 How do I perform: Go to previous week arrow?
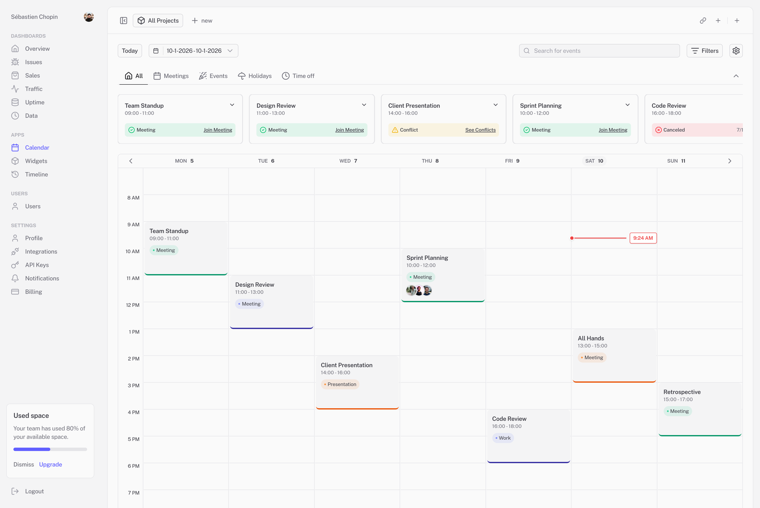click(x=131, y=161)
